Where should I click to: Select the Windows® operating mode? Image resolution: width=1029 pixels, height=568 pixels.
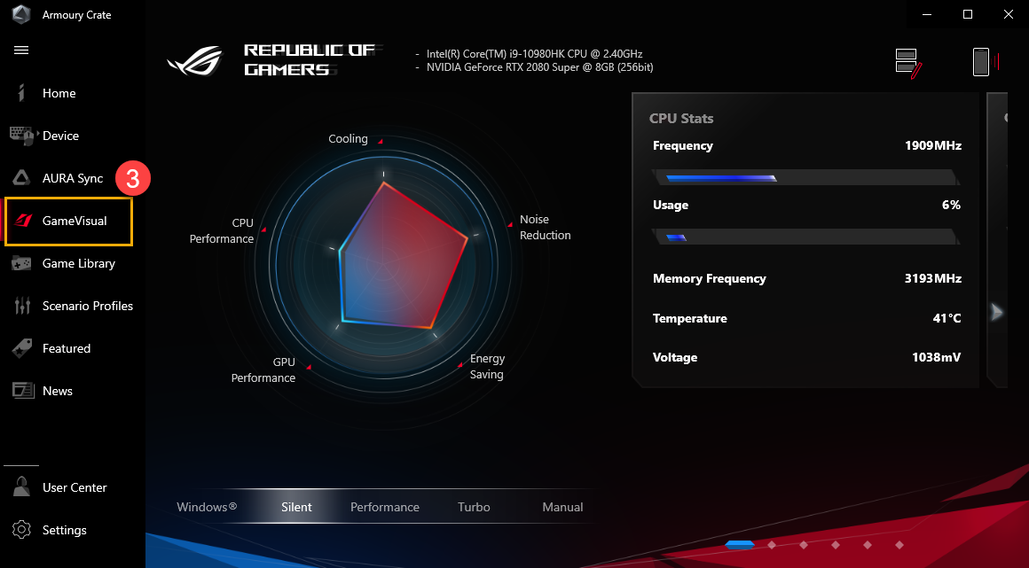(x=207, y=507)
